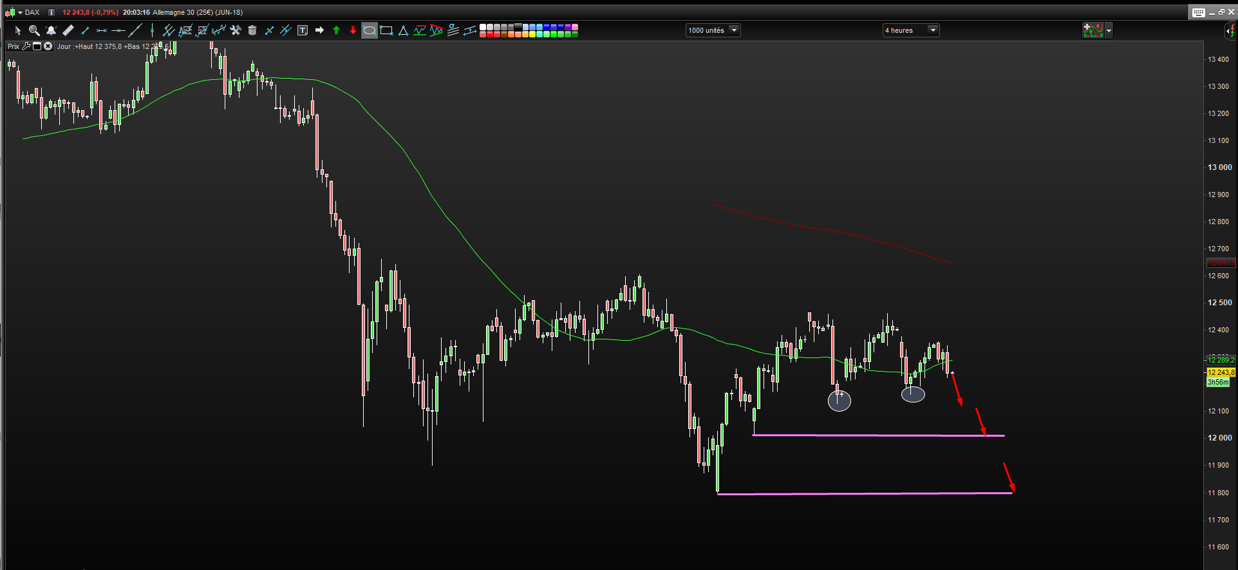Open the on-screen keyboard icon
Screen dimensions: 1238x570
point(1198,12)
